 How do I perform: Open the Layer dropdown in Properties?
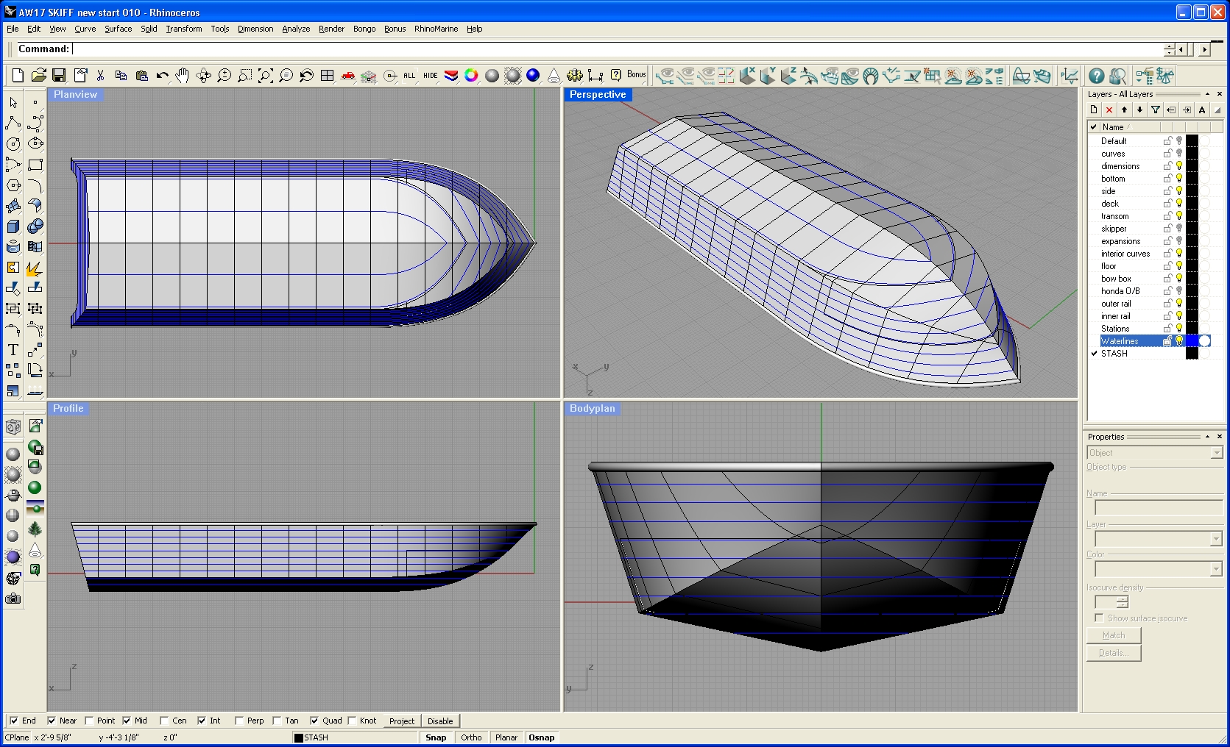[x=1217, y=539]
